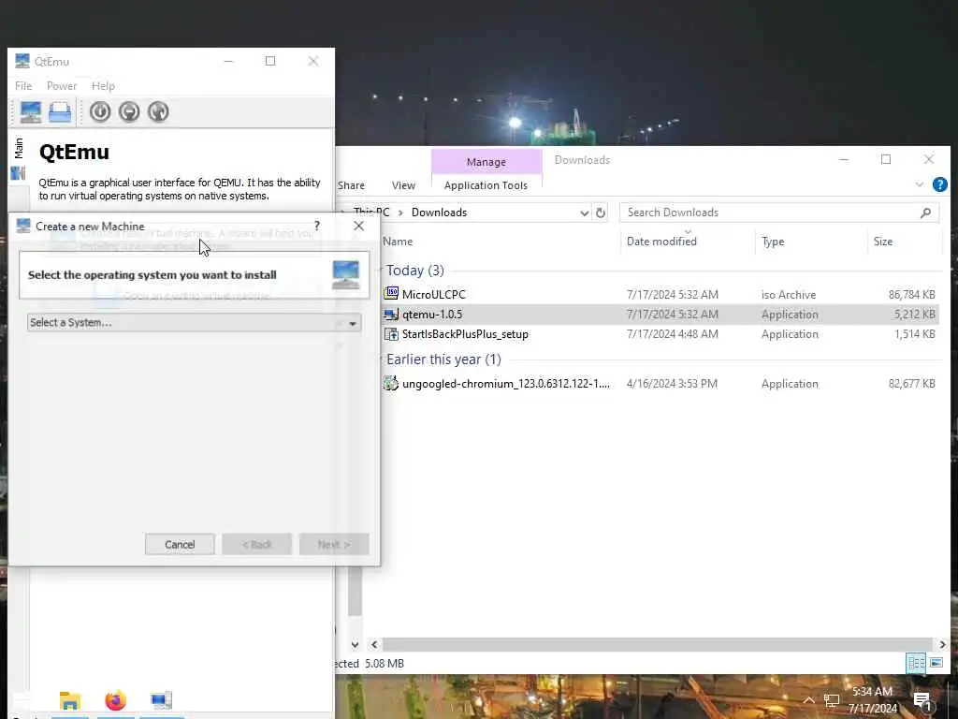This screenshot has height=719, width=958.
Task: Open the Application Tools ribbon tab
Action: coord(486,185)
